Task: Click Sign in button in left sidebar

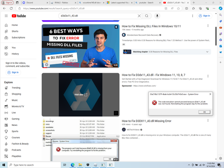Action: (x=13, y=73)
